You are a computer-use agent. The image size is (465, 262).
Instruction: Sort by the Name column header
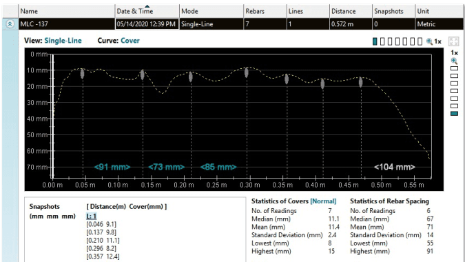[66, 11]
